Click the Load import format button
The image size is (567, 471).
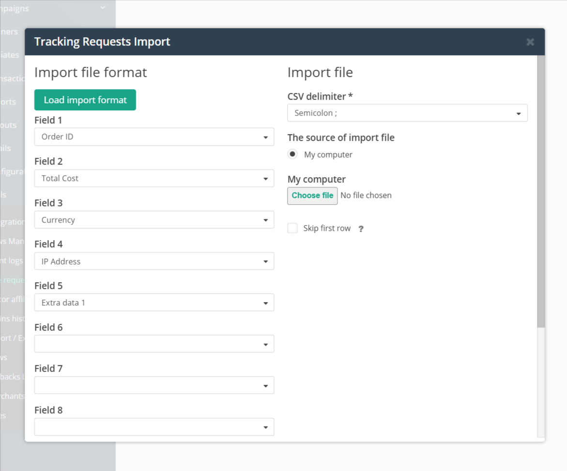(85, 100)
